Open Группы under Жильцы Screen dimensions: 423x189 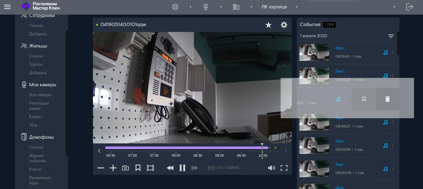tap(36, 65)
